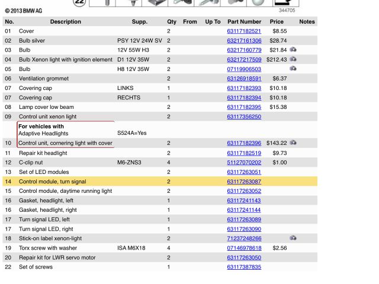379x284 pixels.
Task: Open Torx screw part number 07146978618
Action: (x=244, y=248)
